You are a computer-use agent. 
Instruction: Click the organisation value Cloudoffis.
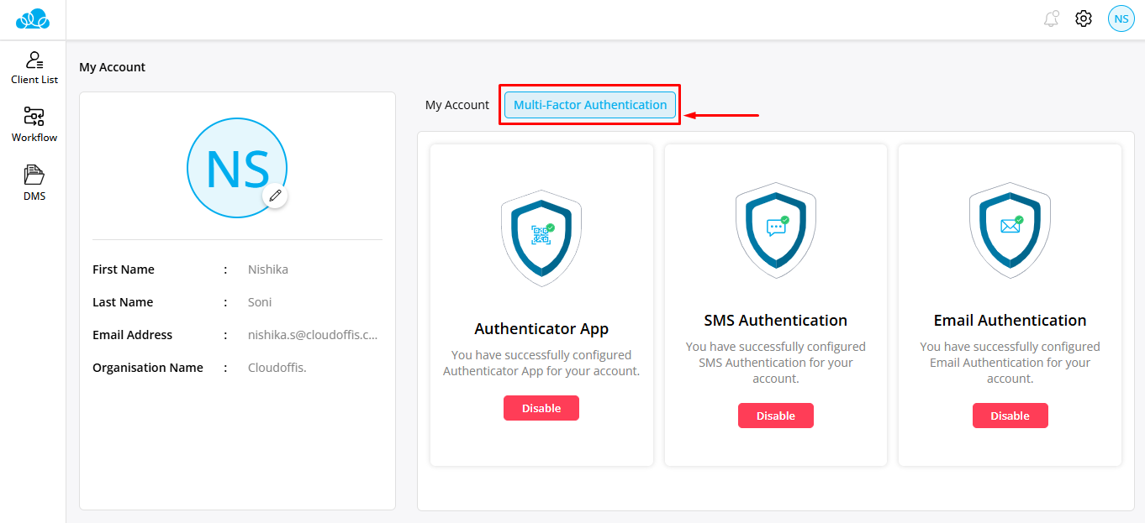(x=277, y=368)
